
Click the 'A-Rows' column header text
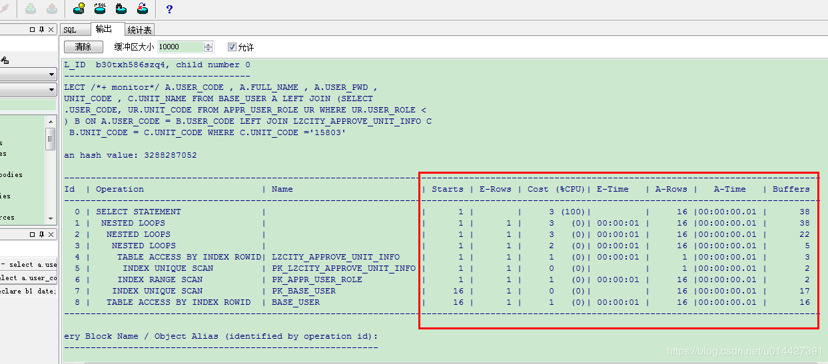(671, 189)
